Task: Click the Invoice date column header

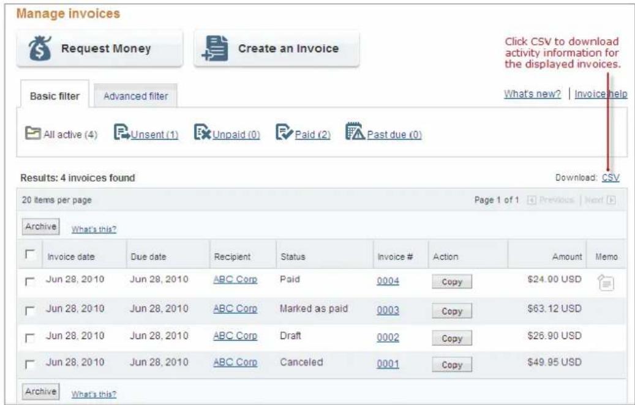Action: [71, 257]
